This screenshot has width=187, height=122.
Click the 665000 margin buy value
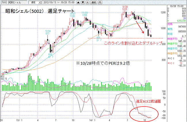click(x=182, y=32)
